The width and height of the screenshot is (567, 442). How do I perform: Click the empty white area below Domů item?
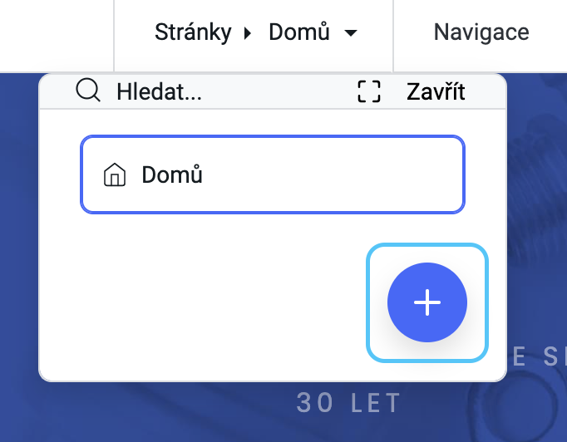pos(203,297)
